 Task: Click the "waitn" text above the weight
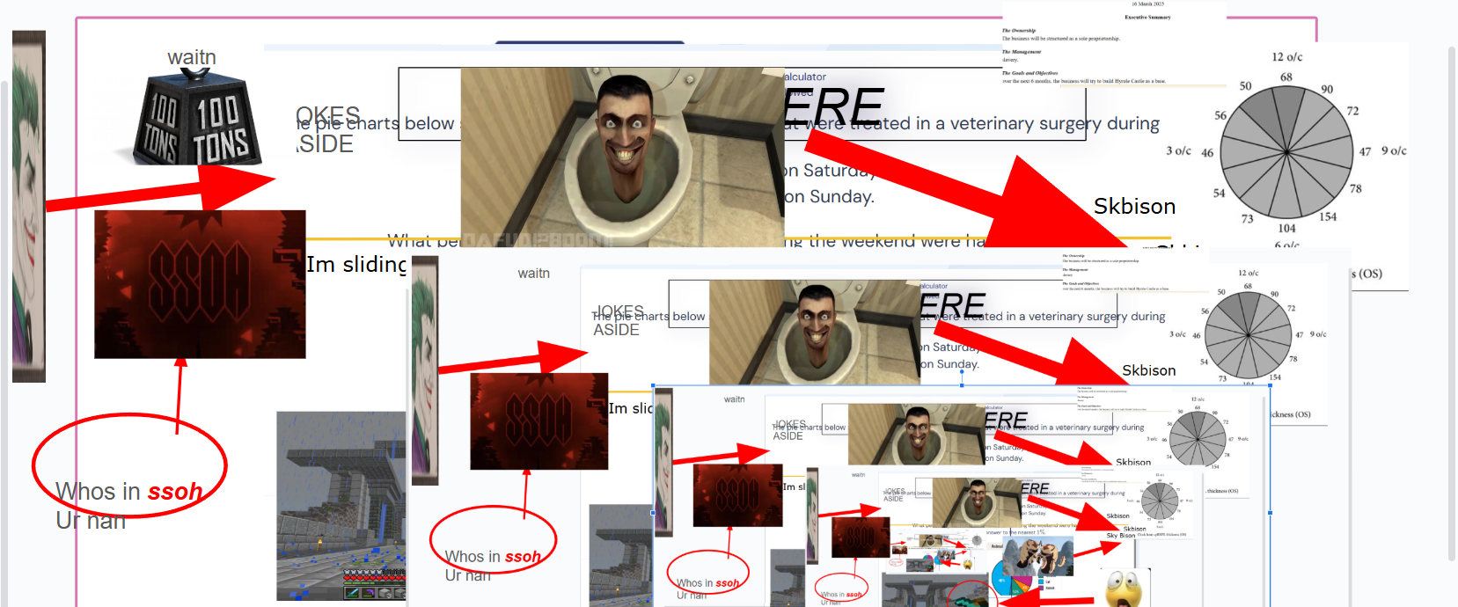click(192, 57)
